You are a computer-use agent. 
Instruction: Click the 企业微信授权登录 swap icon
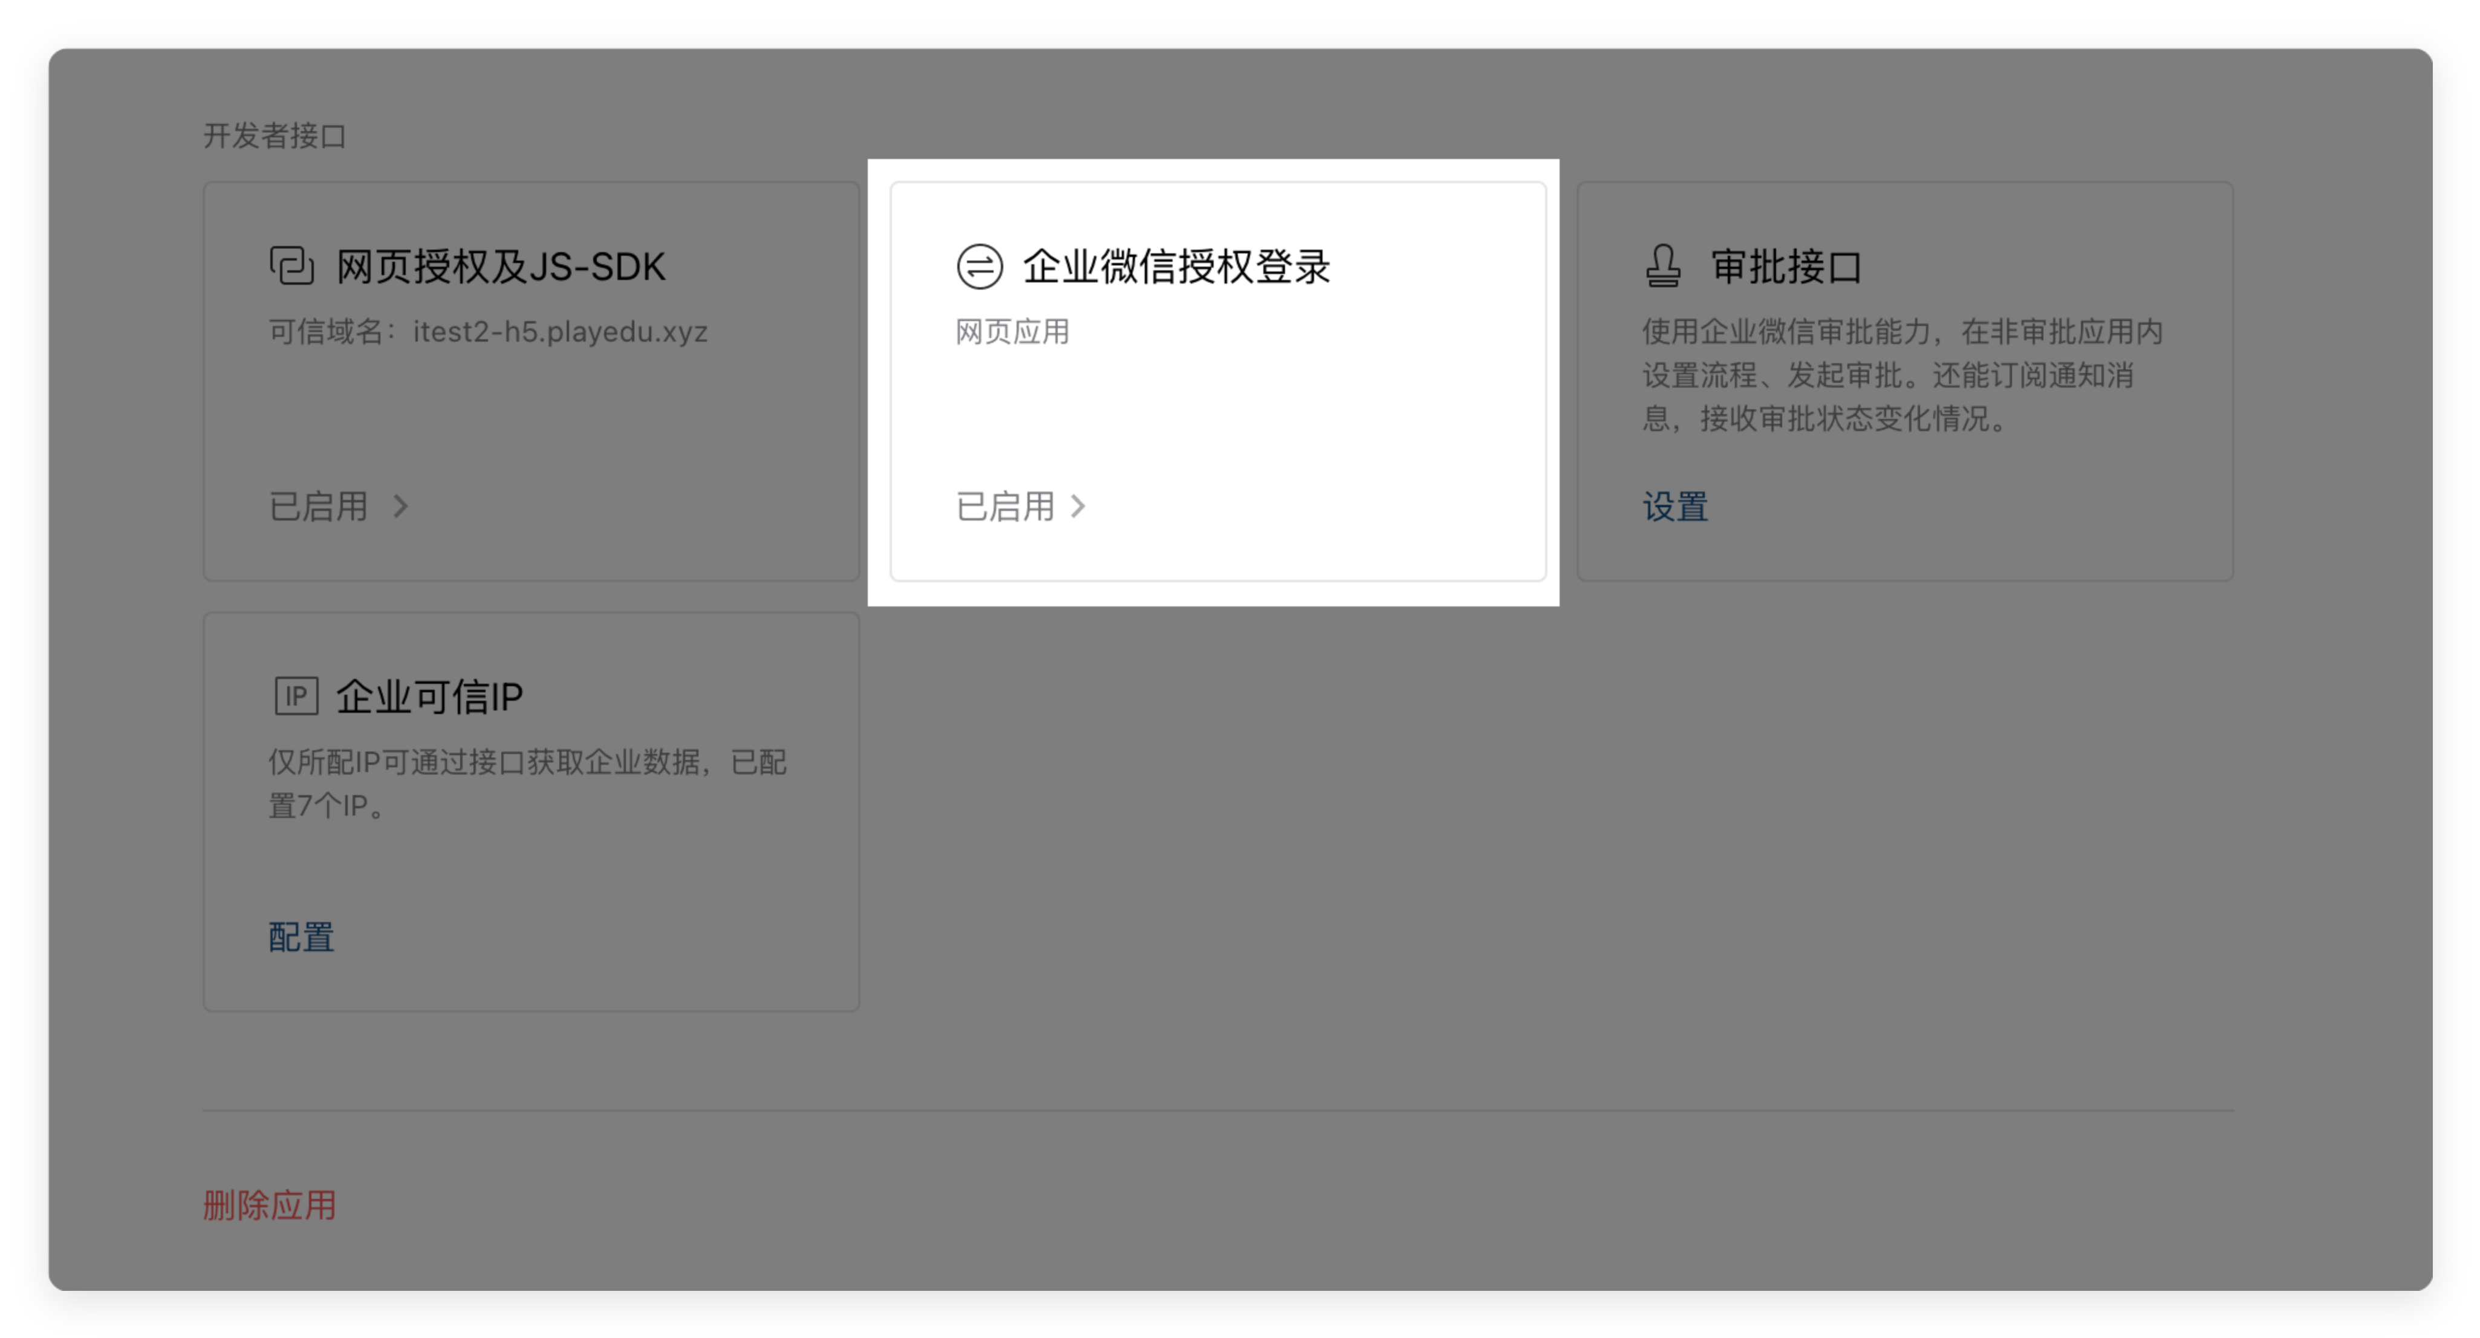click(979, 267)
